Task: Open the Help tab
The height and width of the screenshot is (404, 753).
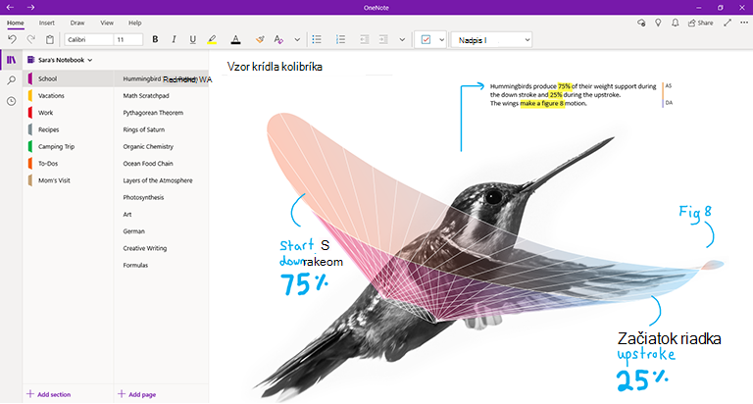Action: 135,23
